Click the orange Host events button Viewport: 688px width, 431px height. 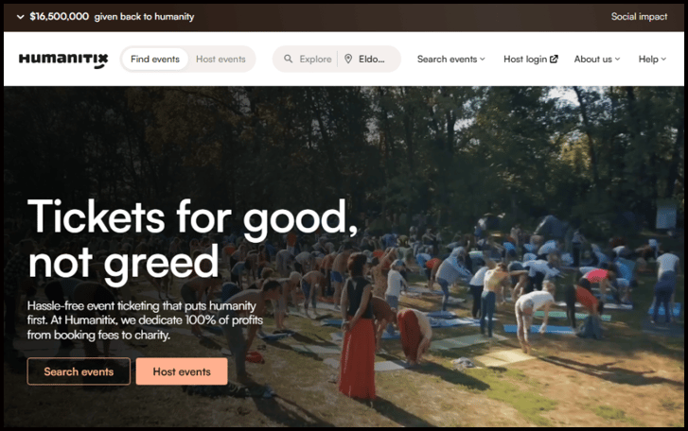pos(182,371)
